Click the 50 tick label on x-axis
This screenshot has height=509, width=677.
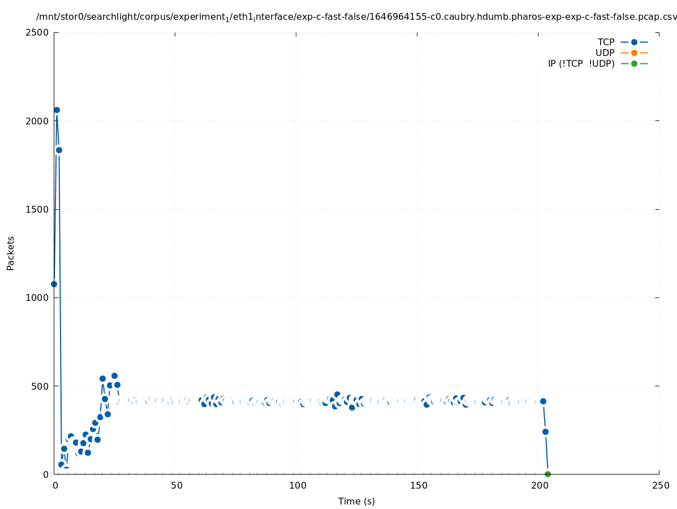coord(176,485)
